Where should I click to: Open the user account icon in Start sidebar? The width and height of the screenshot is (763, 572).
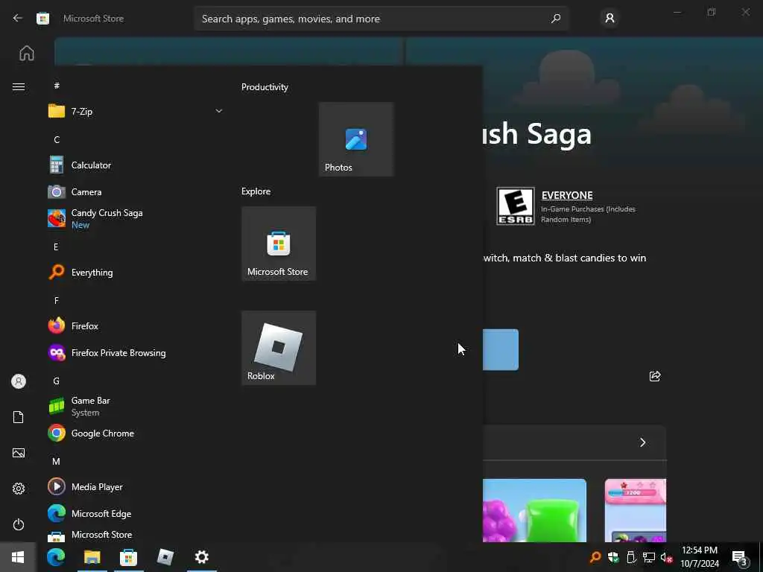[19, 381]
